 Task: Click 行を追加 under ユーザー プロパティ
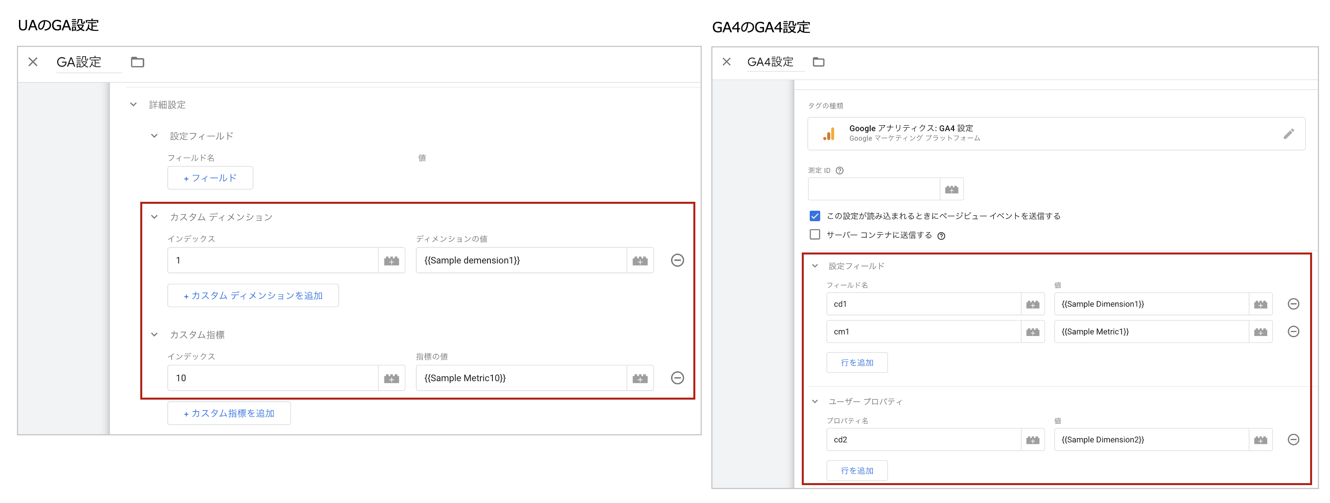857,471
